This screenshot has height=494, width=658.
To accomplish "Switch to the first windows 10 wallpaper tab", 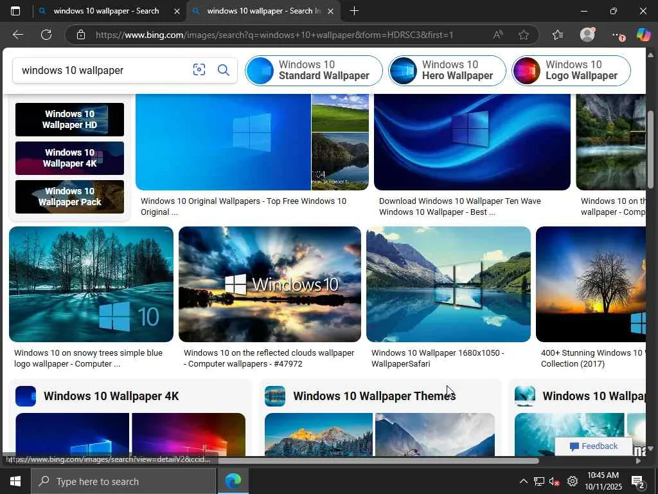I will coord(106,11).
